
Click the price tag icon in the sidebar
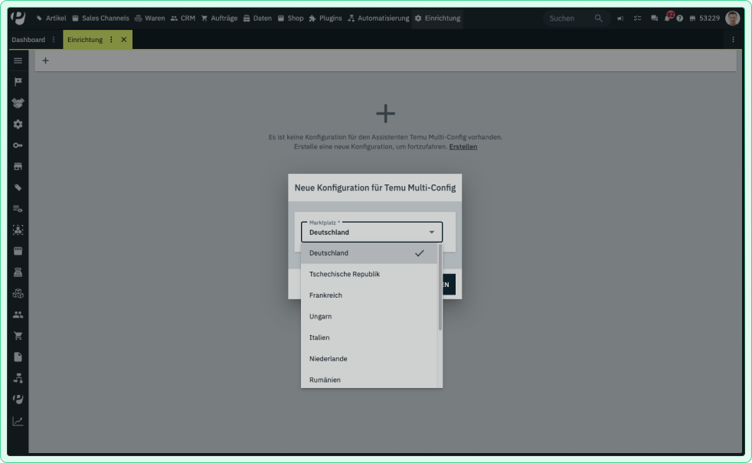(x=18, y=187)
